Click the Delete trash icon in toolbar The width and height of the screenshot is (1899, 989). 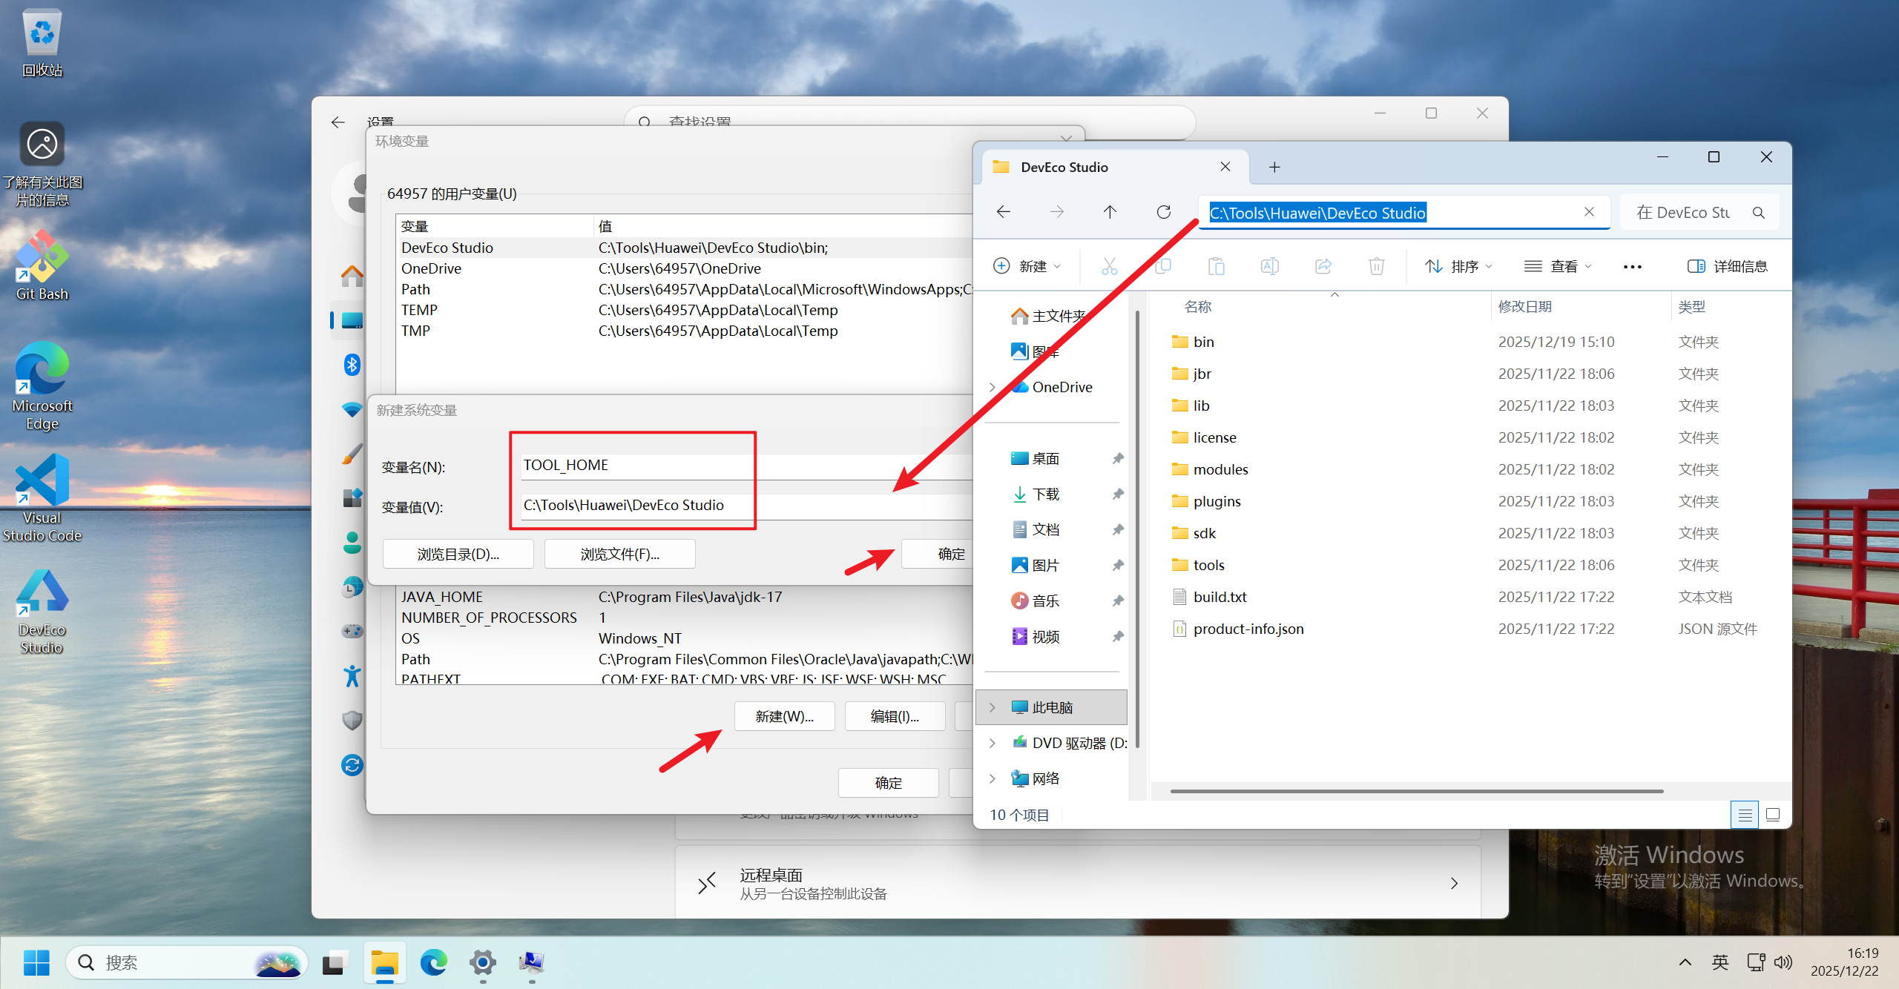click(x=1376, y=266)
